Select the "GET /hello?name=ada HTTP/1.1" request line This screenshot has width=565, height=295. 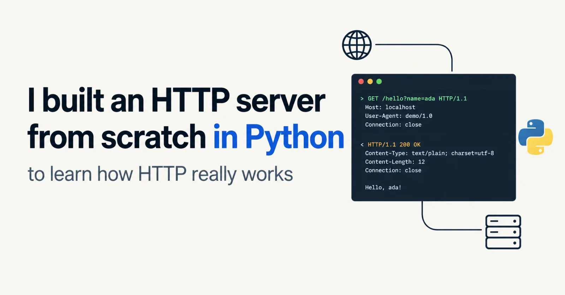pos(417,99)
